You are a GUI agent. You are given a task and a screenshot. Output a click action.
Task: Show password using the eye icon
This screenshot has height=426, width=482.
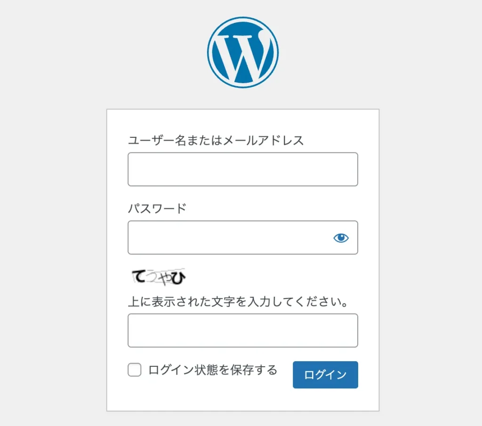(x=341, y=238)
